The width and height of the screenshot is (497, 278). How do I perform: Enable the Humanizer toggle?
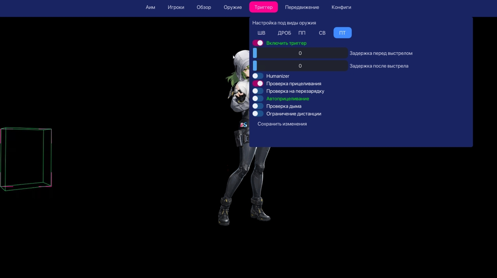258,76
